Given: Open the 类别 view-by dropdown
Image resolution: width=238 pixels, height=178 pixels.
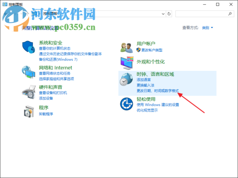Looking at the screenshot, I should [208, 28].
